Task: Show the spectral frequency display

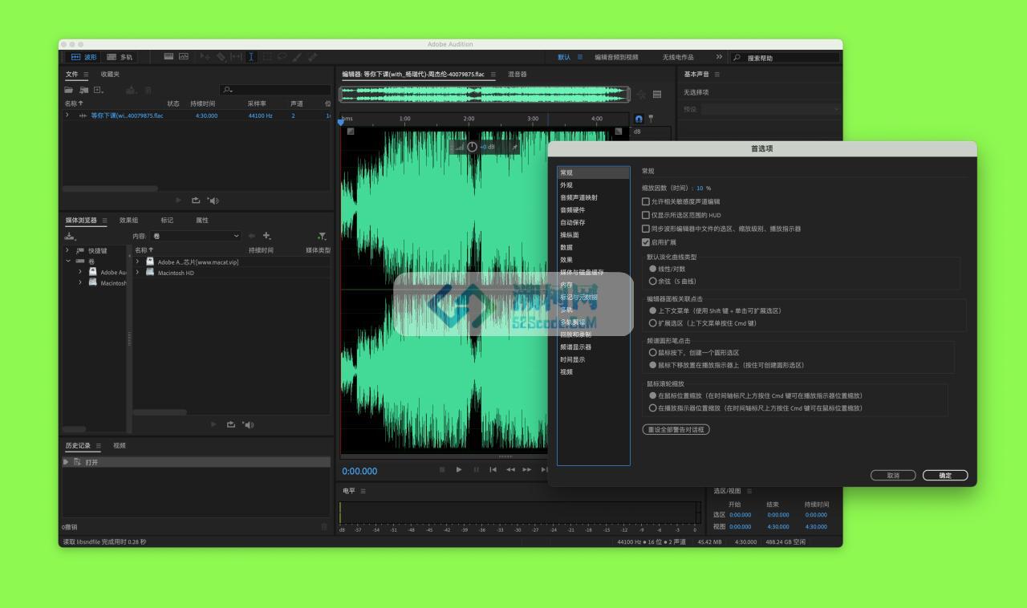Action: pyautogui.click(x=168, y=57)
